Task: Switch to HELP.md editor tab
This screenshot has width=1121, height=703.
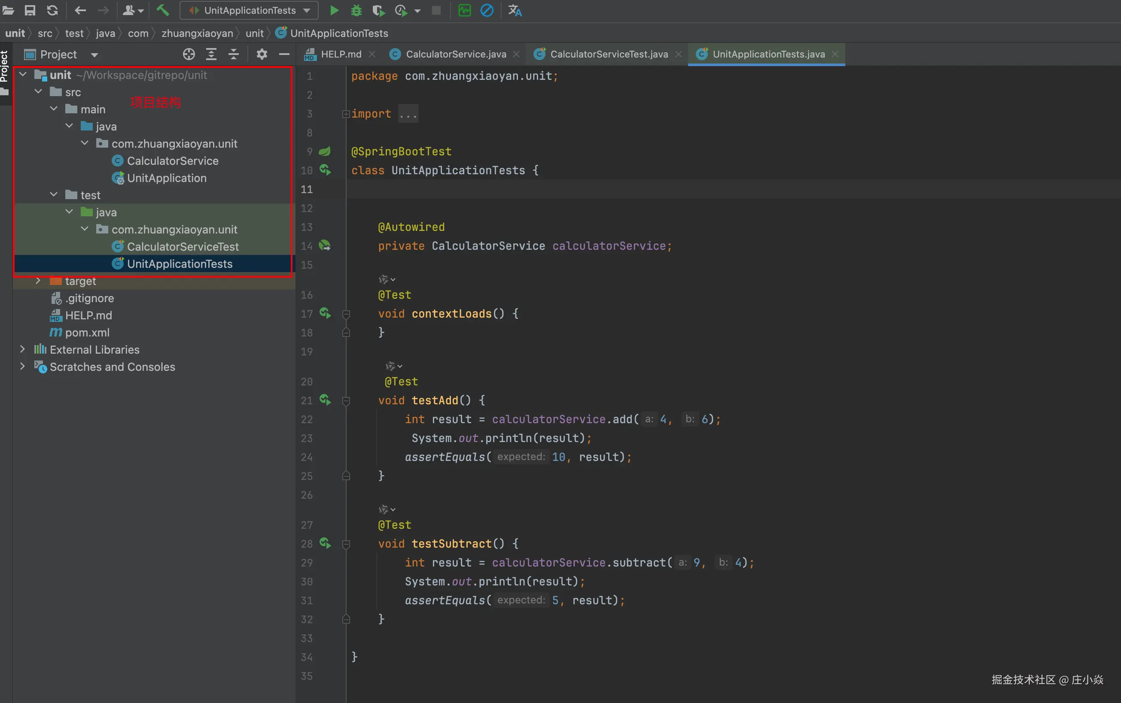Action: pyautogui.click(x=341, y=55)
